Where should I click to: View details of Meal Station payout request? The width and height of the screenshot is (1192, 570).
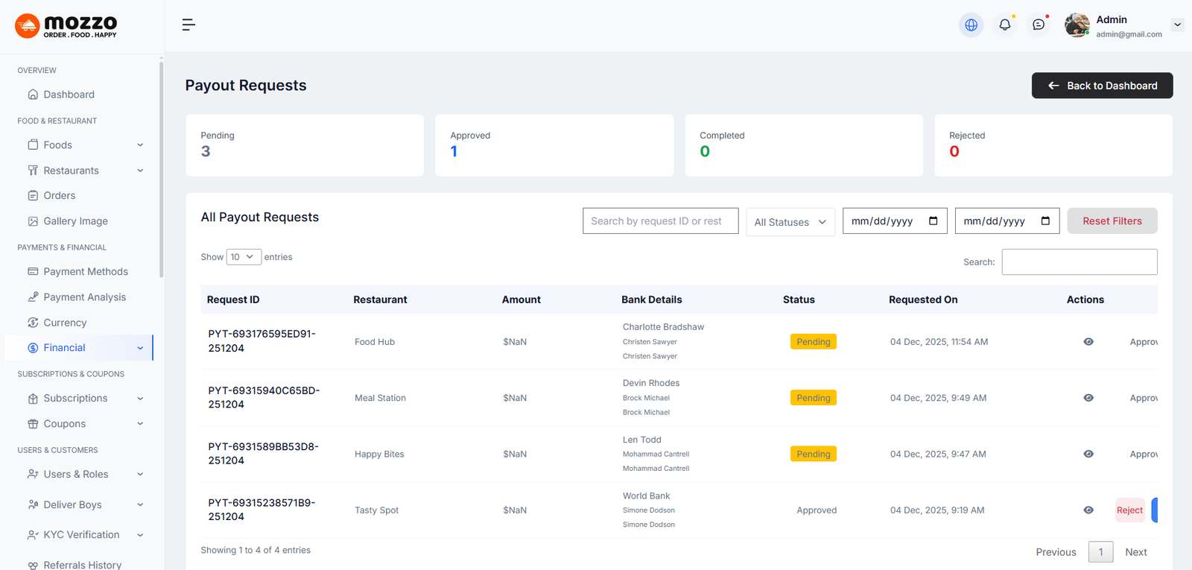point(1088,398)
